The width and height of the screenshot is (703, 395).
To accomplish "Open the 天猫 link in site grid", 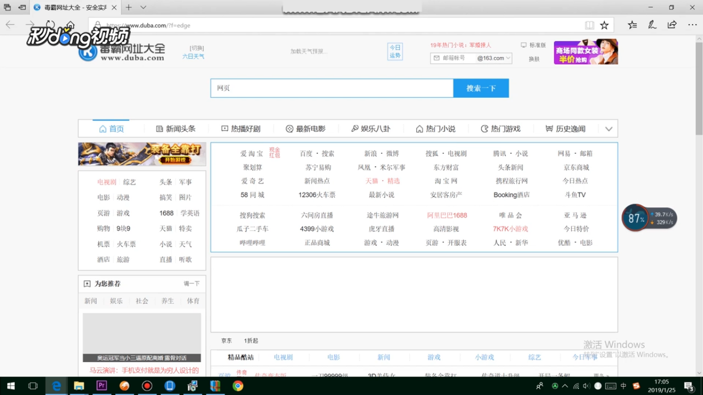I will [372, 181].
